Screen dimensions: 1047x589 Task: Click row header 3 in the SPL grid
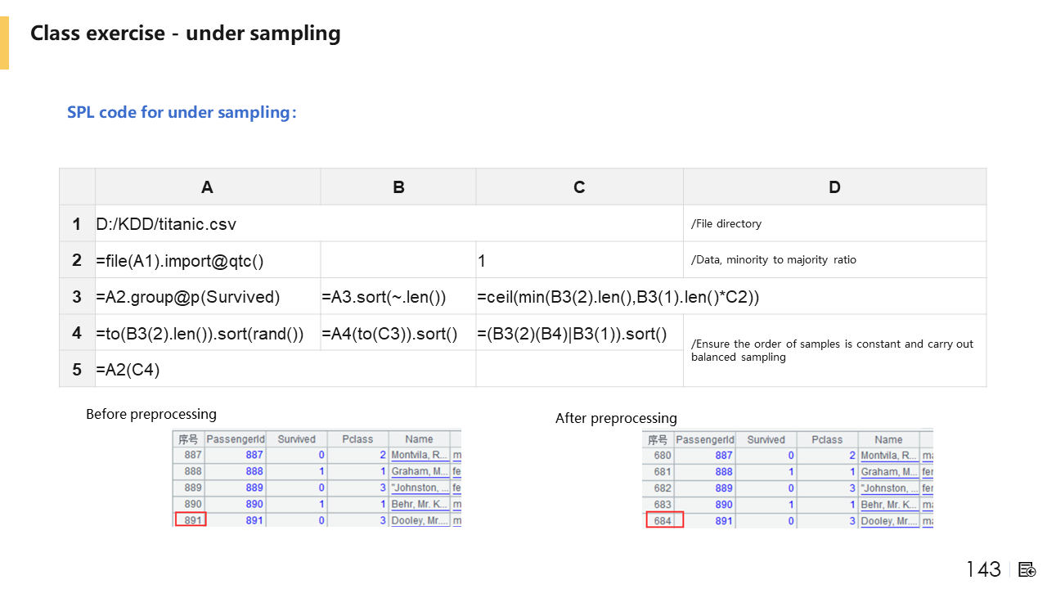pyautogui.click(x=77, y=297)
